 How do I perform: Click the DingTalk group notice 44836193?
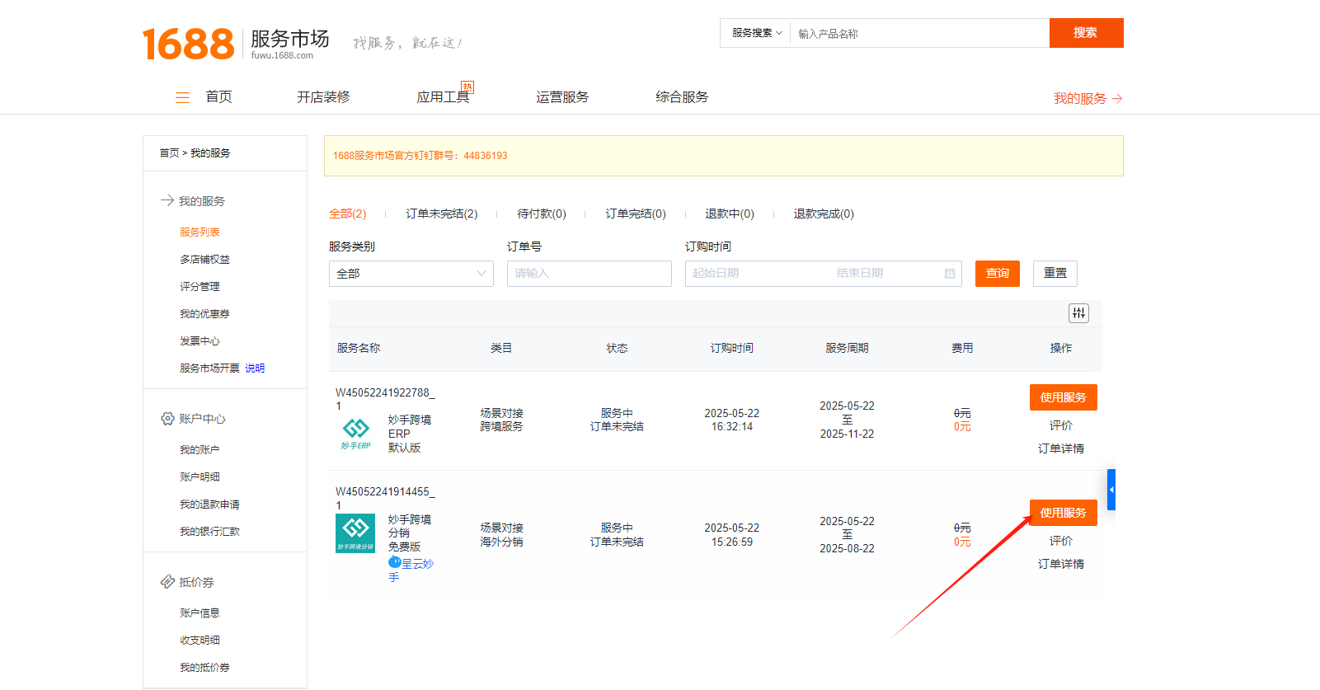click(x=420, y=156)
